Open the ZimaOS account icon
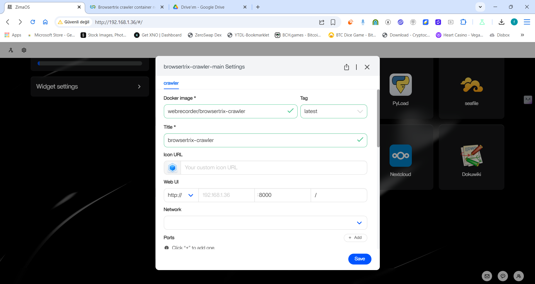The height and width of the screenshot is (284, 535). pos(11,50)
